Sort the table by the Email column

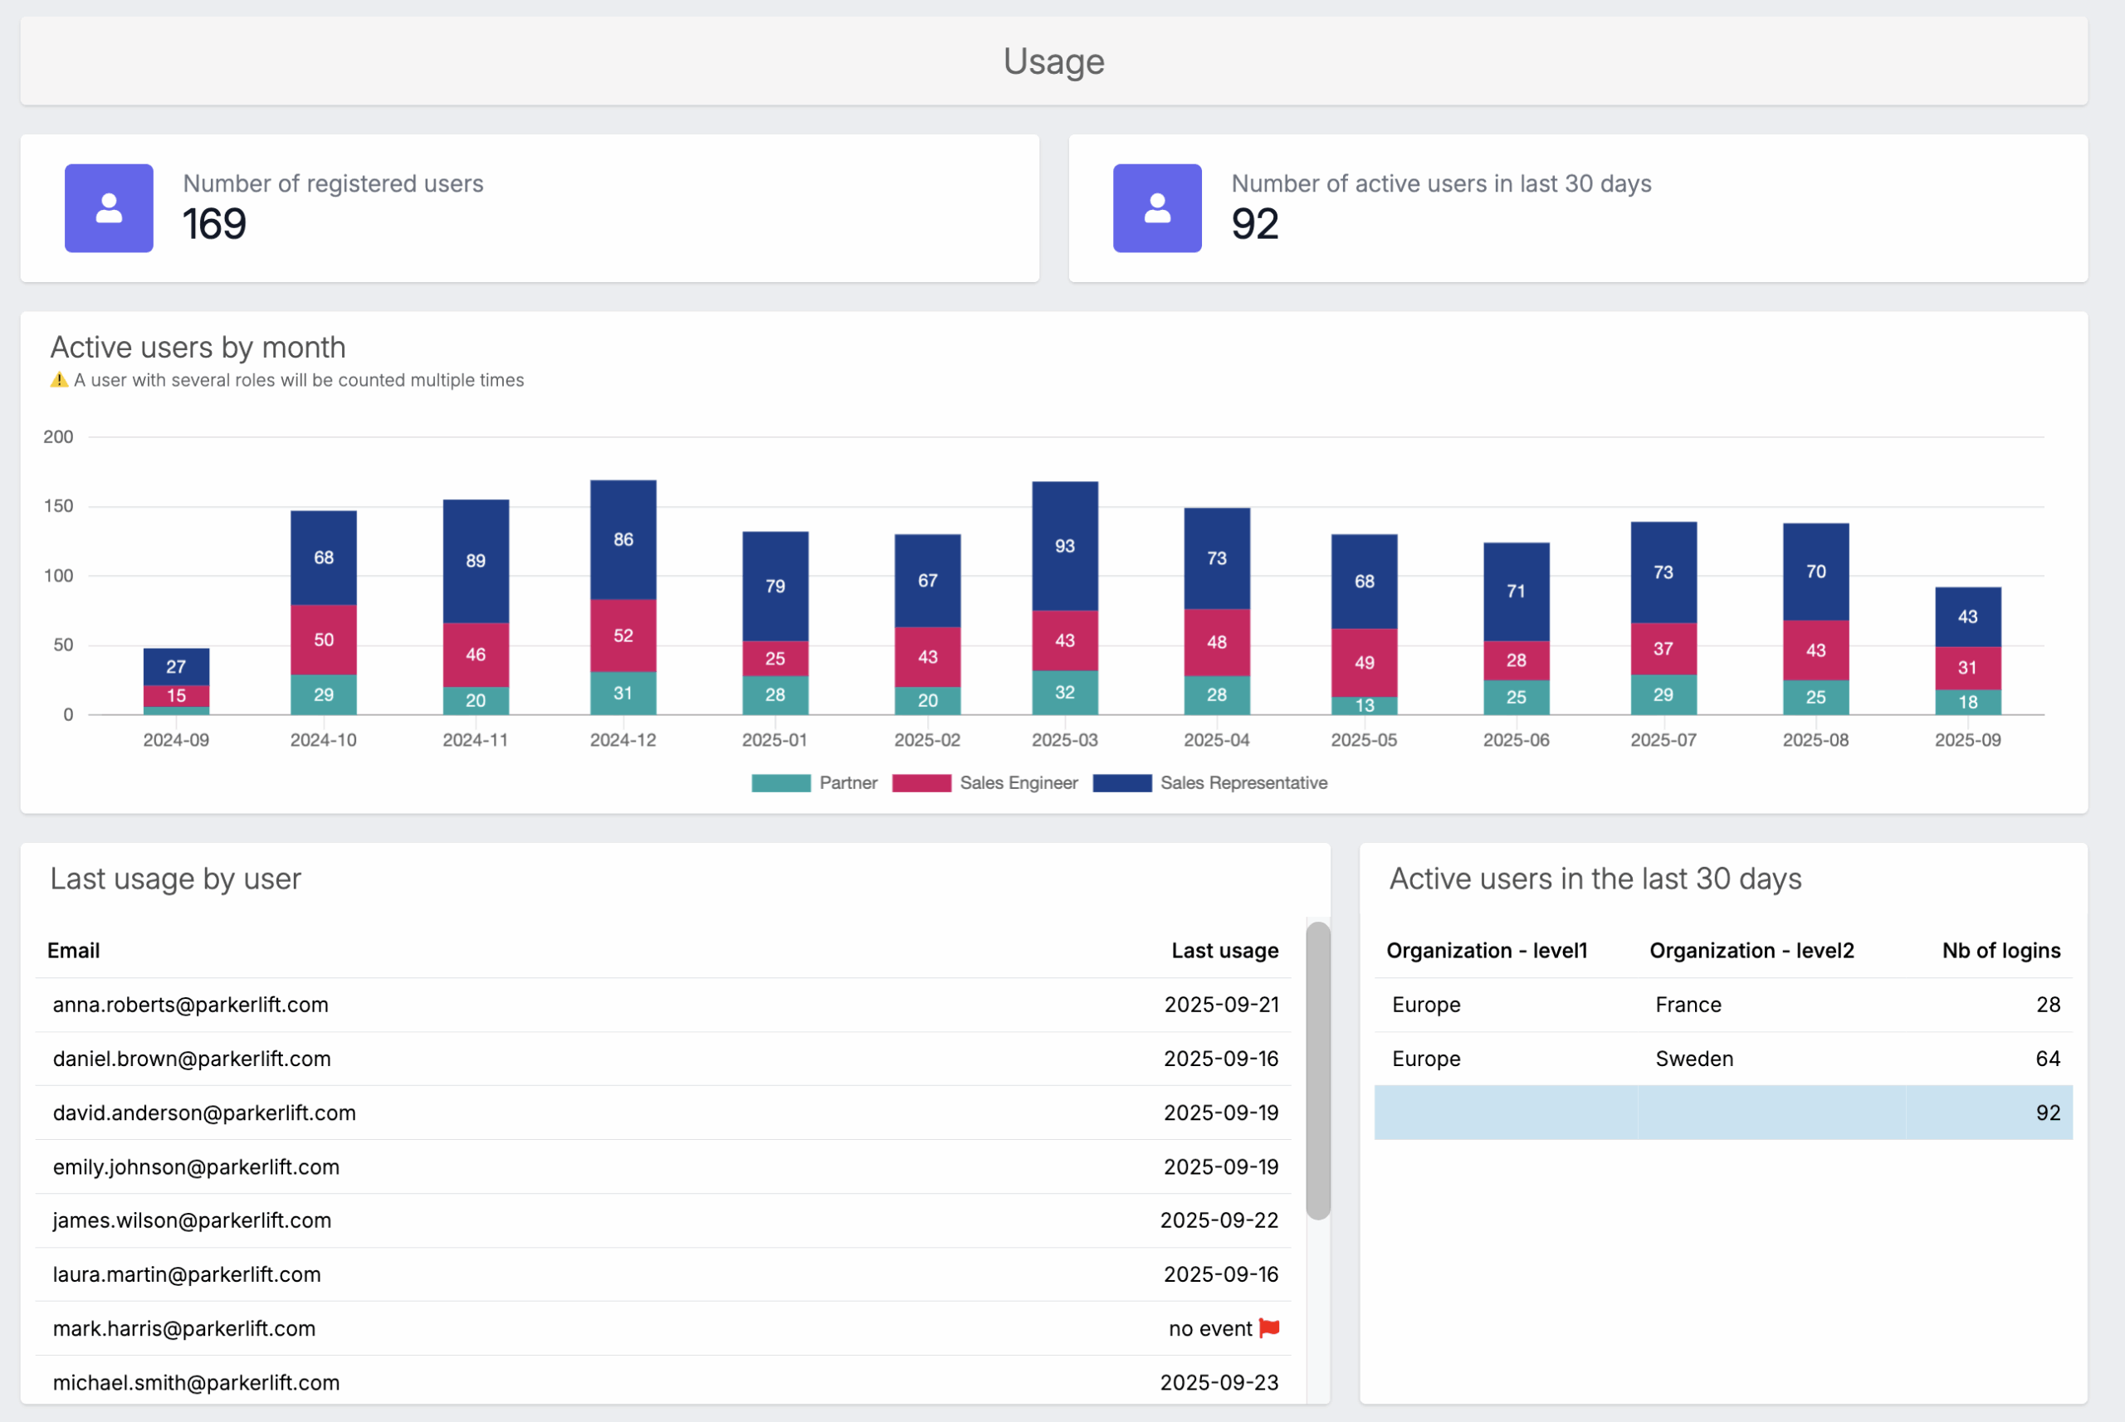click(74, 951)
